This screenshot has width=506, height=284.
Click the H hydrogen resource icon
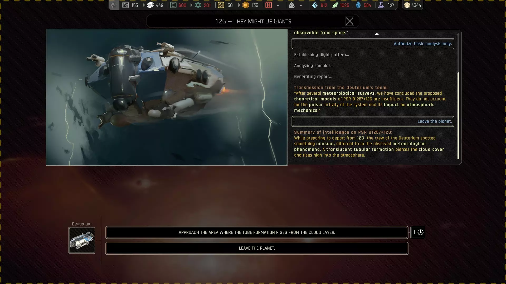[269, 5]
